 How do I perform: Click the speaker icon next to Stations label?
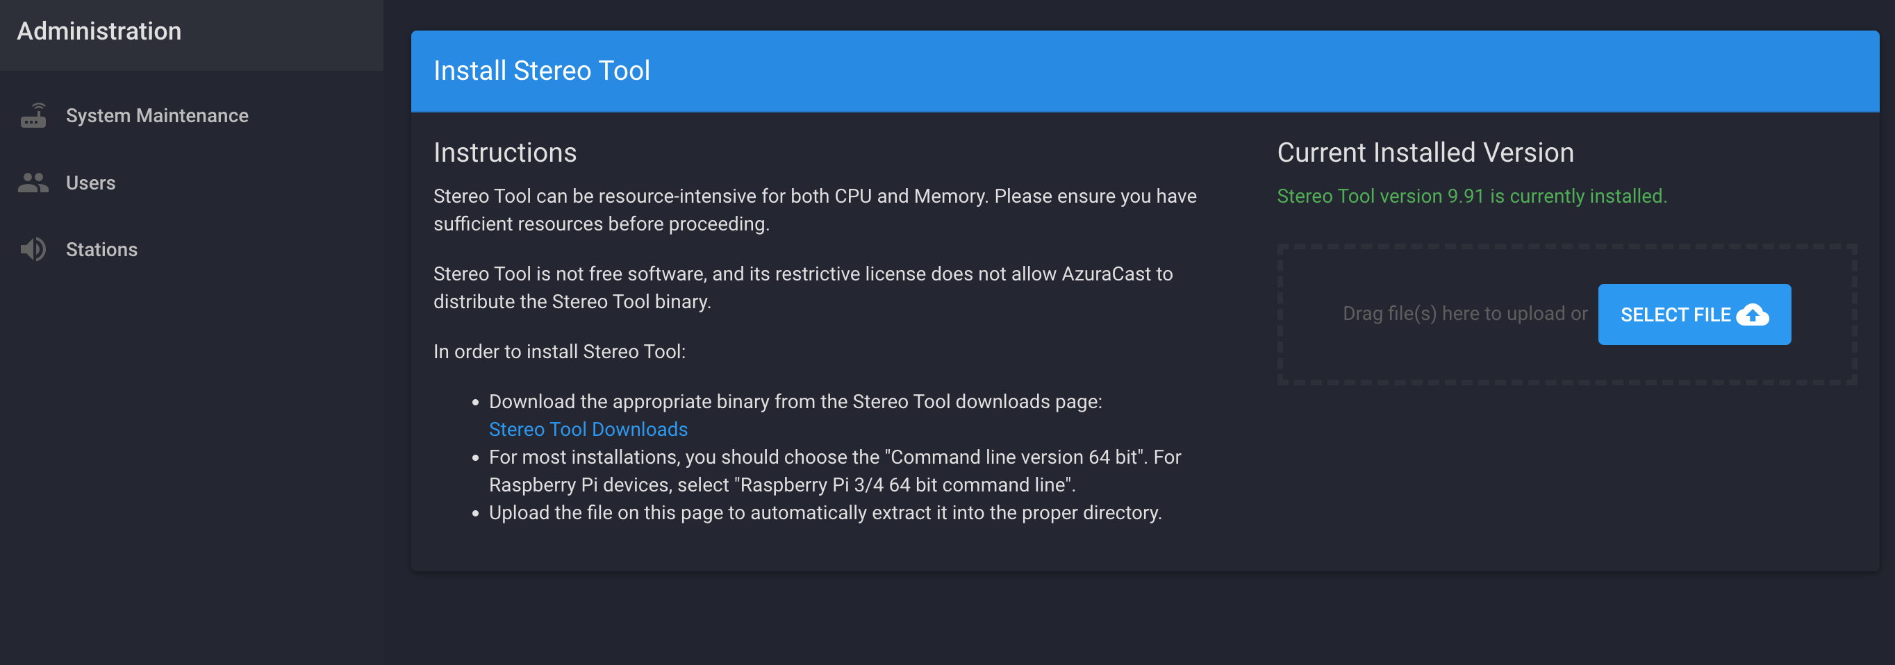(33, 249)
